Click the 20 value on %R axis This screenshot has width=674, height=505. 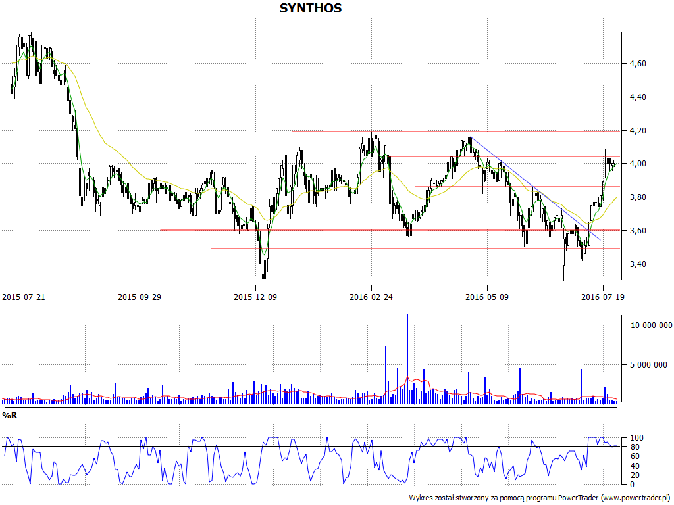tap(635, 475)
